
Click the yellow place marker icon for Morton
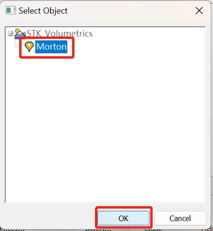[x=29, y=46]
